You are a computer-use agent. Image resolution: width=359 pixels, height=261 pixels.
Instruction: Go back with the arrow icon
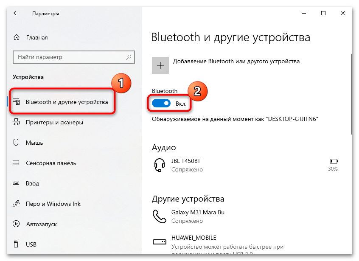point(16,13)
